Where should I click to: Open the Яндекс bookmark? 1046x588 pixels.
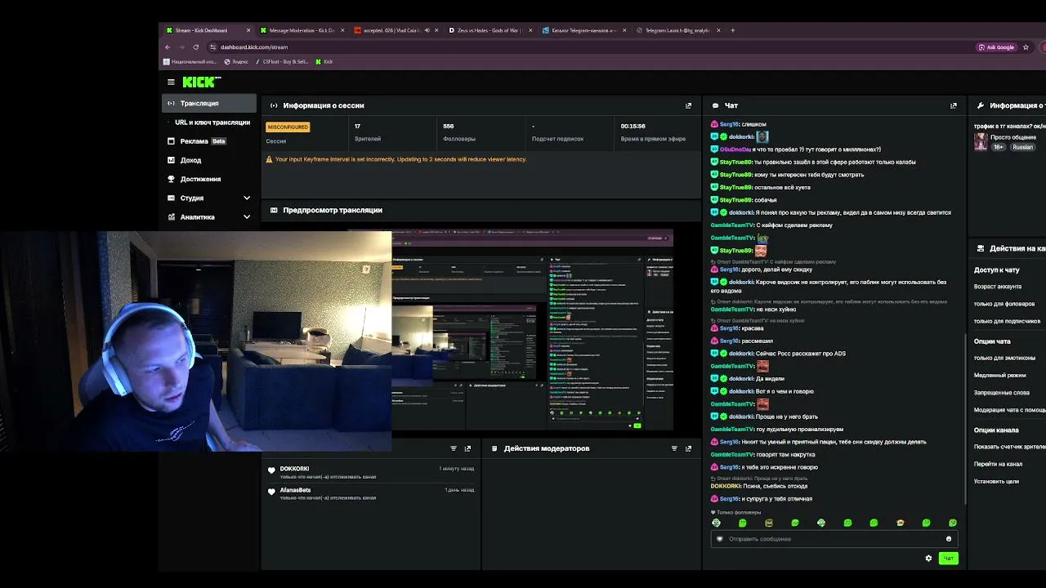[236, 62]
